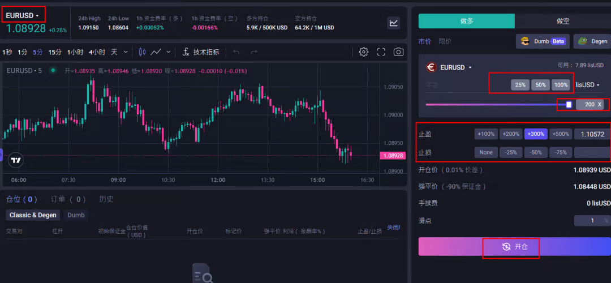The height and width of the screenshot is (283, 611).
Task: Select 做多 long position toggle
Action: [x=466, y=21]
